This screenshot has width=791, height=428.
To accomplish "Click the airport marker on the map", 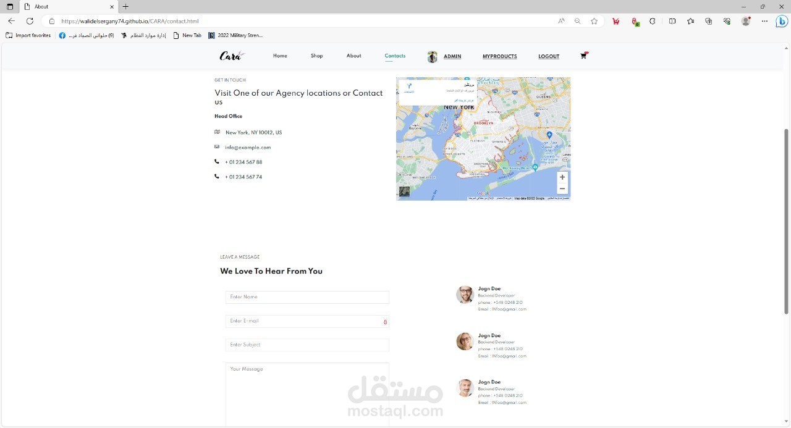I will click(549, 135).
